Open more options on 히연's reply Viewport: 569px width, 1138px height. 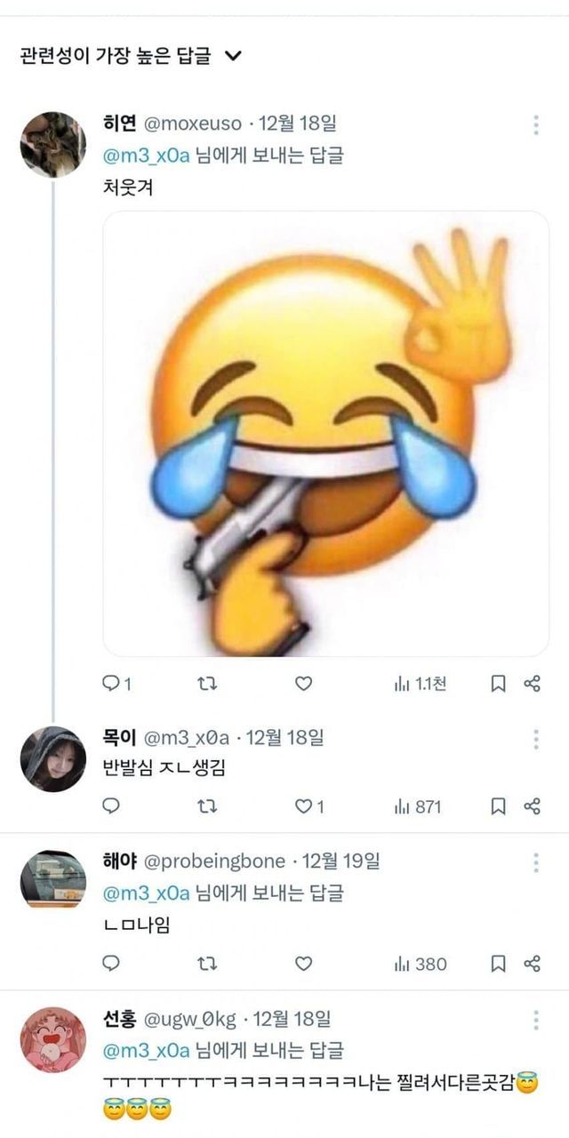point(536,124)
